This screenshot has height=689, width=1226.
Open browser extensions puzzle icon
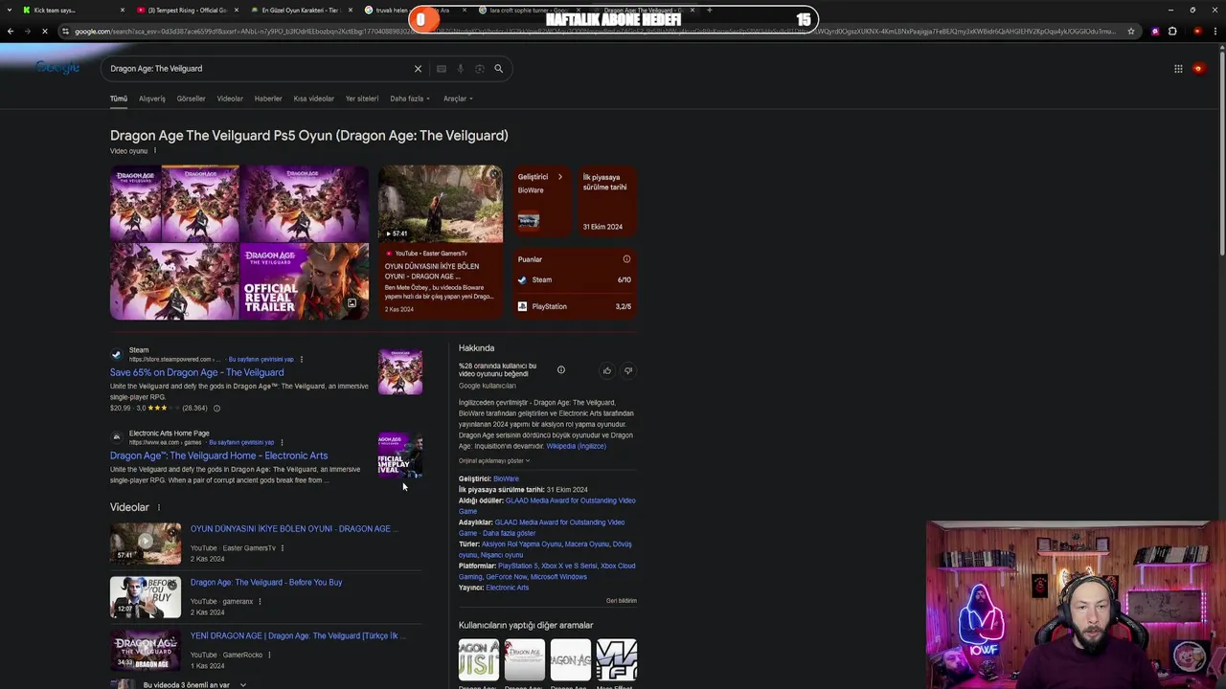(x=1172, y=32)
